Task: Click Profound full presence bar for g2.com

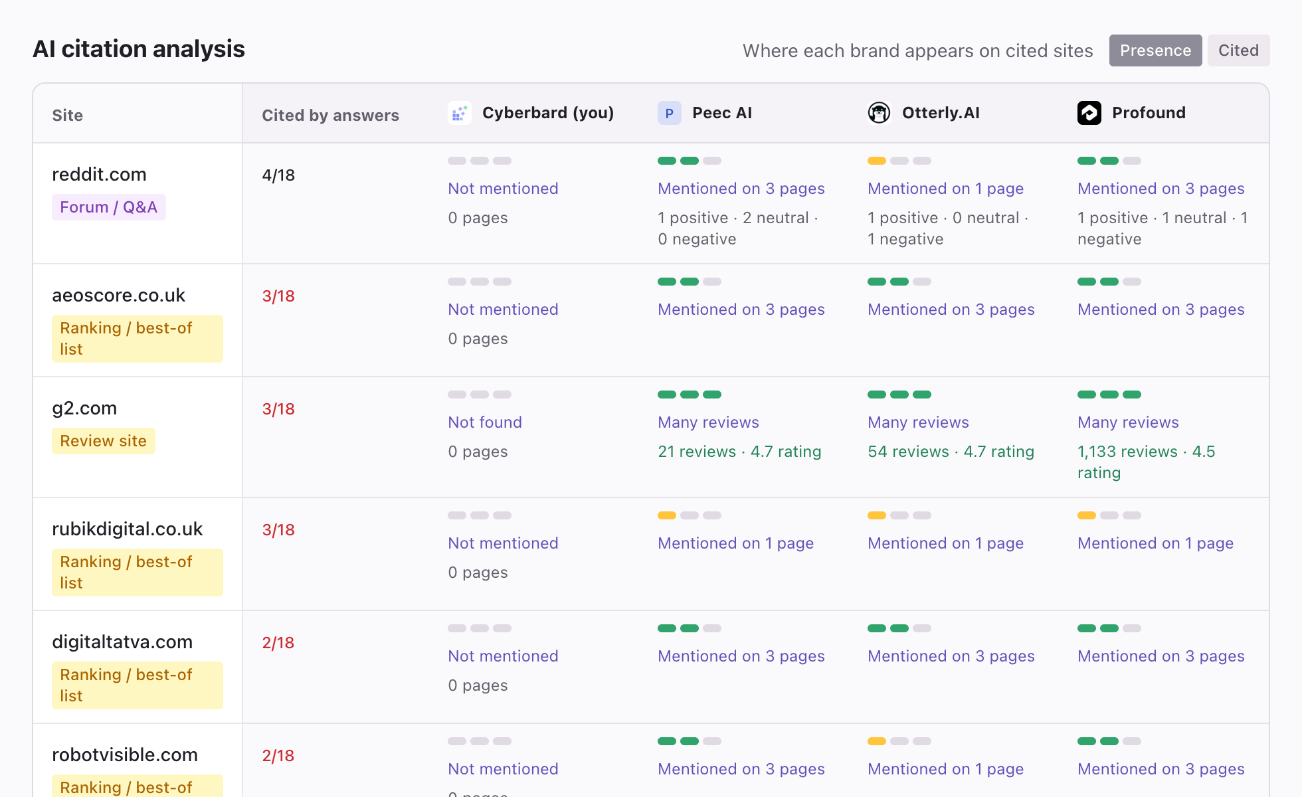Action: (x=1109, y=395)
